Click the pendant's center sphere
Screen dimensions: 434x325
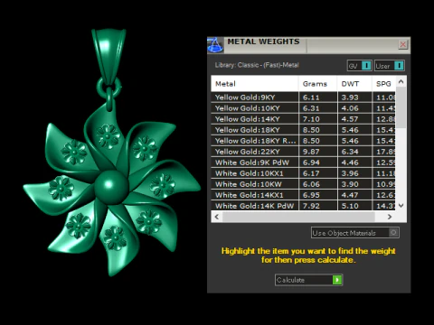point(111,187)
